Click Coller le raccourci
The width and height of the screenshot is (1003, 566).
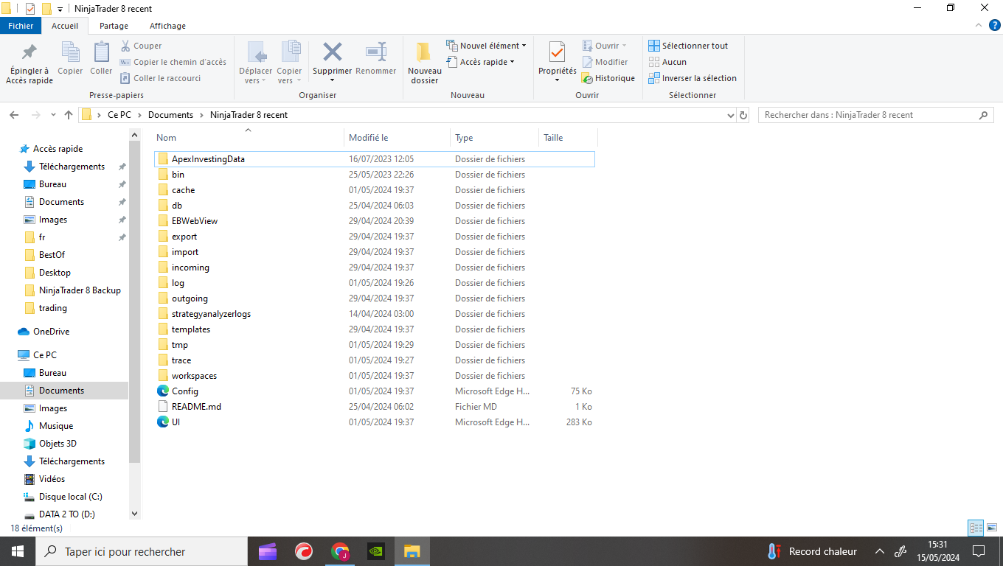click(x=160, y=78)
